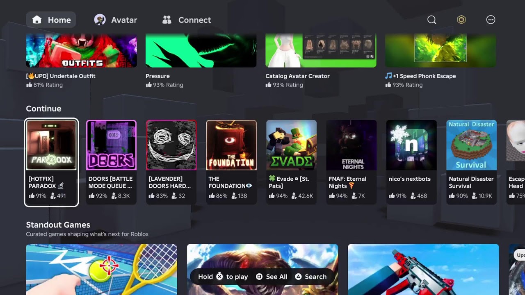Open the tennis racket Standout game banner
The height and width of the screenshot is (295, 525).
click(102, 270)
